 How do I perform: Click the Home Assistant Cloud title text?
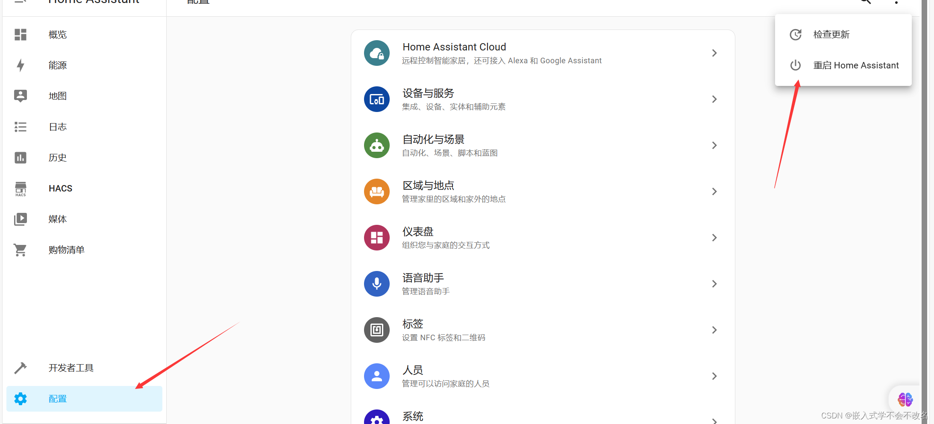pyautogui.click(x=454, y=47)
